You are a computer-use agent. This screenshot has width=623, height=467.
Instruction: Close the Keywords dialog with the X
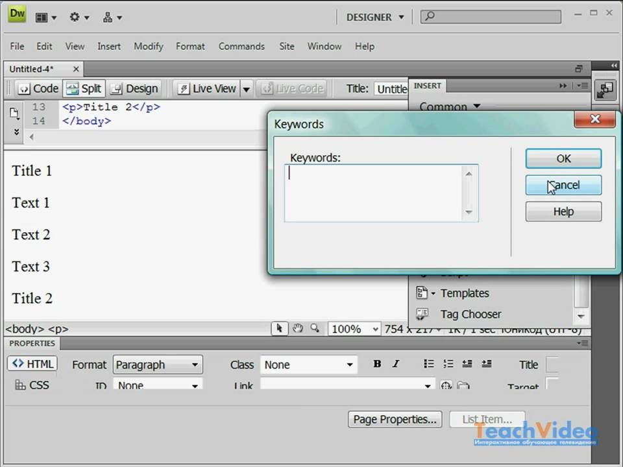(595, 119)
